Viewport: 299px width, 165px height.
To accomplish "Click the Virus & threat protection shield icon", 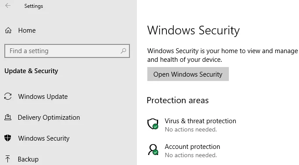I will pos(153,124).
